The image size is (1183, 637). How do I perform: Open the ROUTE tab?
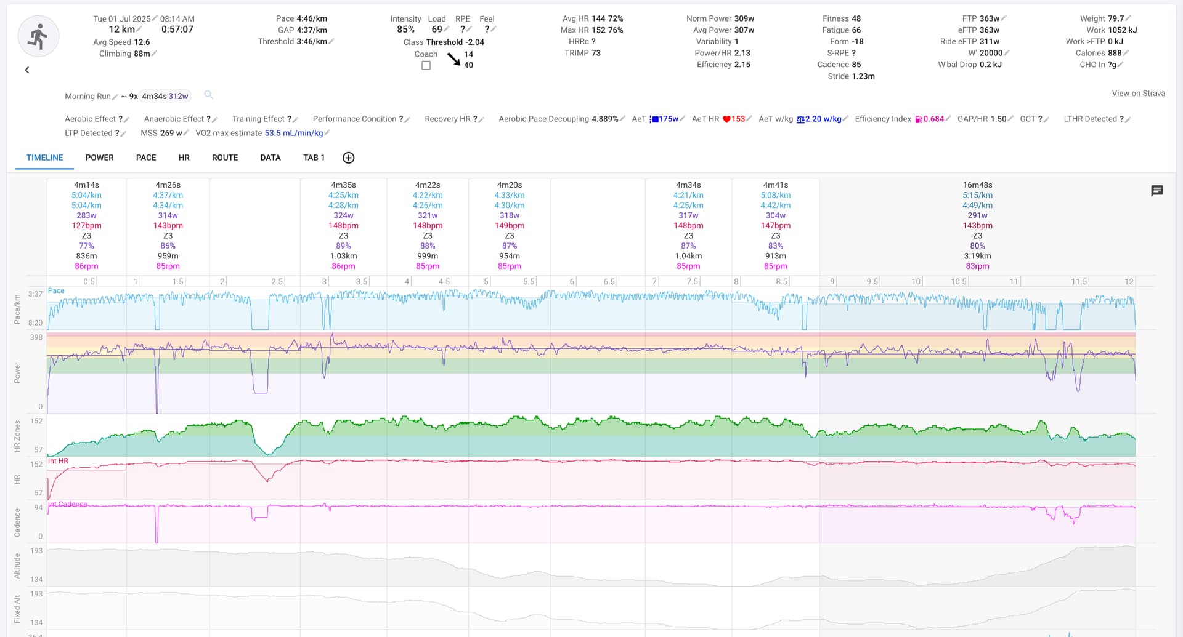[224, 158]
